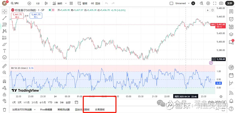This screenshot has height=113, width=235.
Task: Click the zoom in magnifier tool
Action: [x=4, y=72]
